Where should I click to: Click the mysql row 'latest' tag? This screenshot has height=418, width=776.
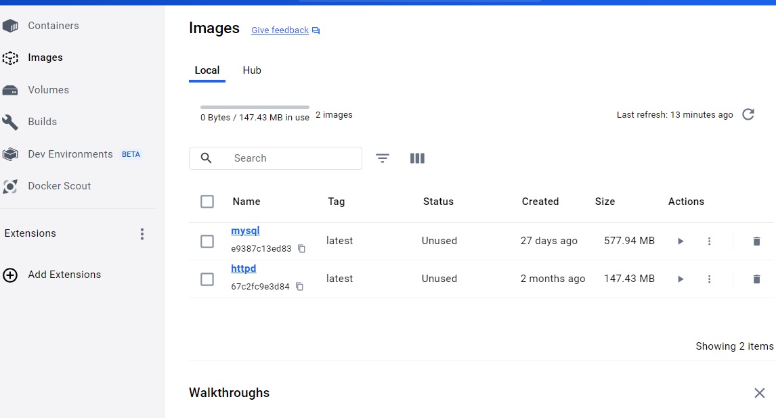339,241
